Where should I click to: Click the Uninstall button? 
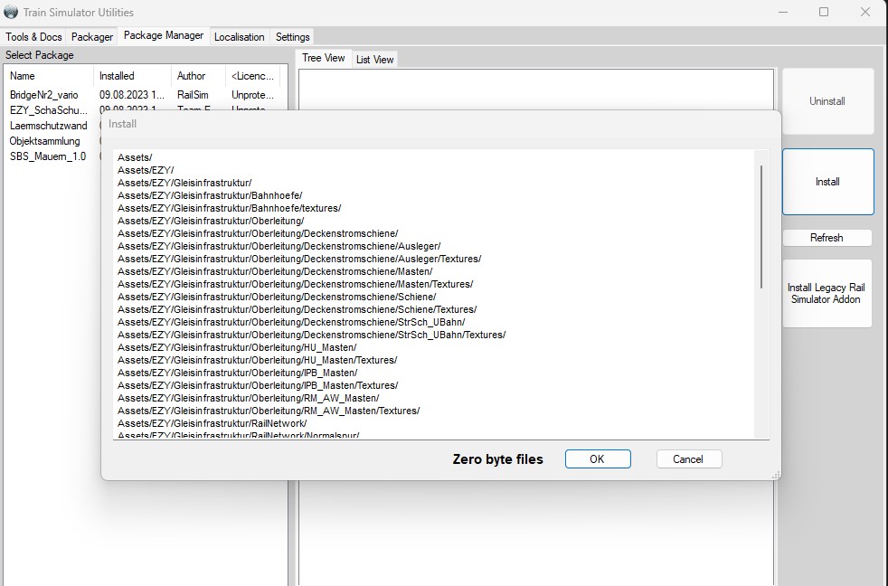(827, 101)
